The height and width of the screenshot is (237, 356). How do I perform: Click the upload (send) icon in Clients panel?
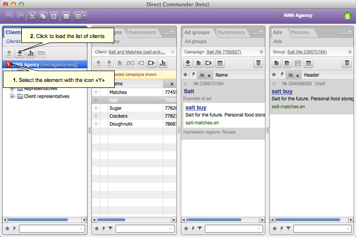click(x=9, y=53)
